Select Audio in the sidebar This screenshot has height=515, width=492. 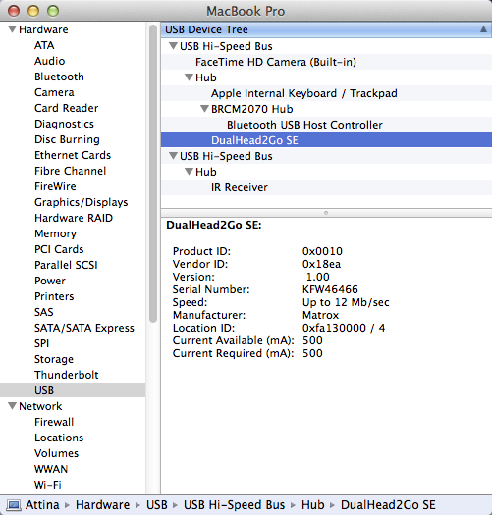pyautogui.click(x=50, y=61)
